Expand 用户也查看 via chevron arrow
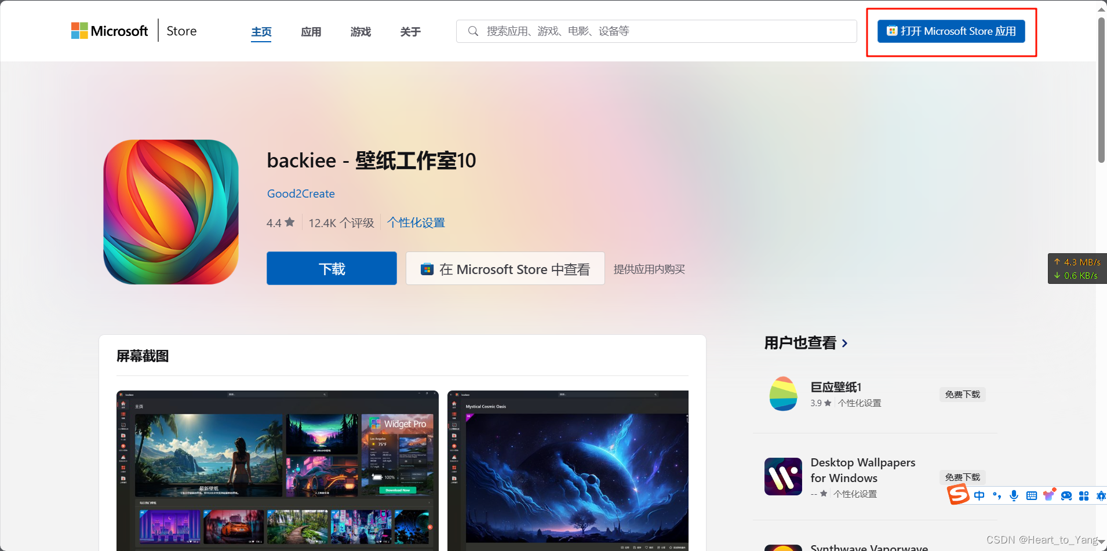The height and width of the screenshot is (551, 1107). point(844,344)
